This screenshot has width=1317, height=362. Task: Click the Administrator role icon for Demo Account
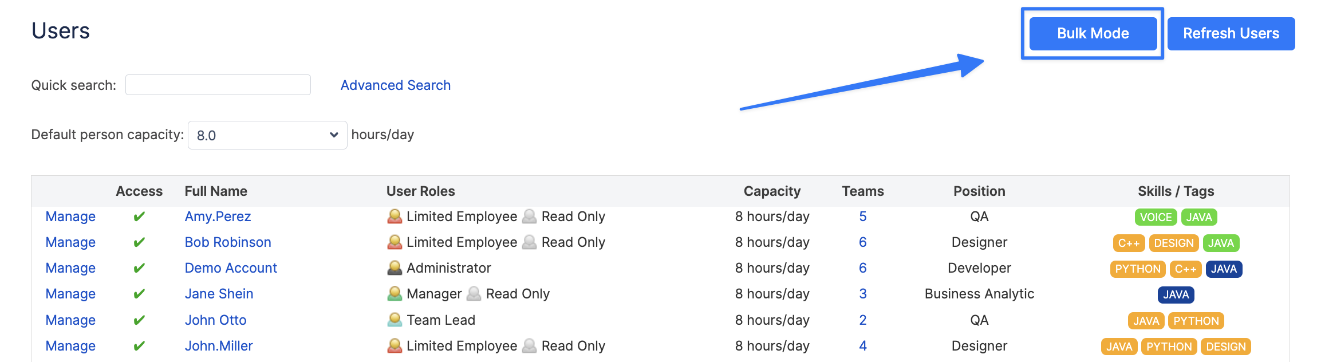395,268
